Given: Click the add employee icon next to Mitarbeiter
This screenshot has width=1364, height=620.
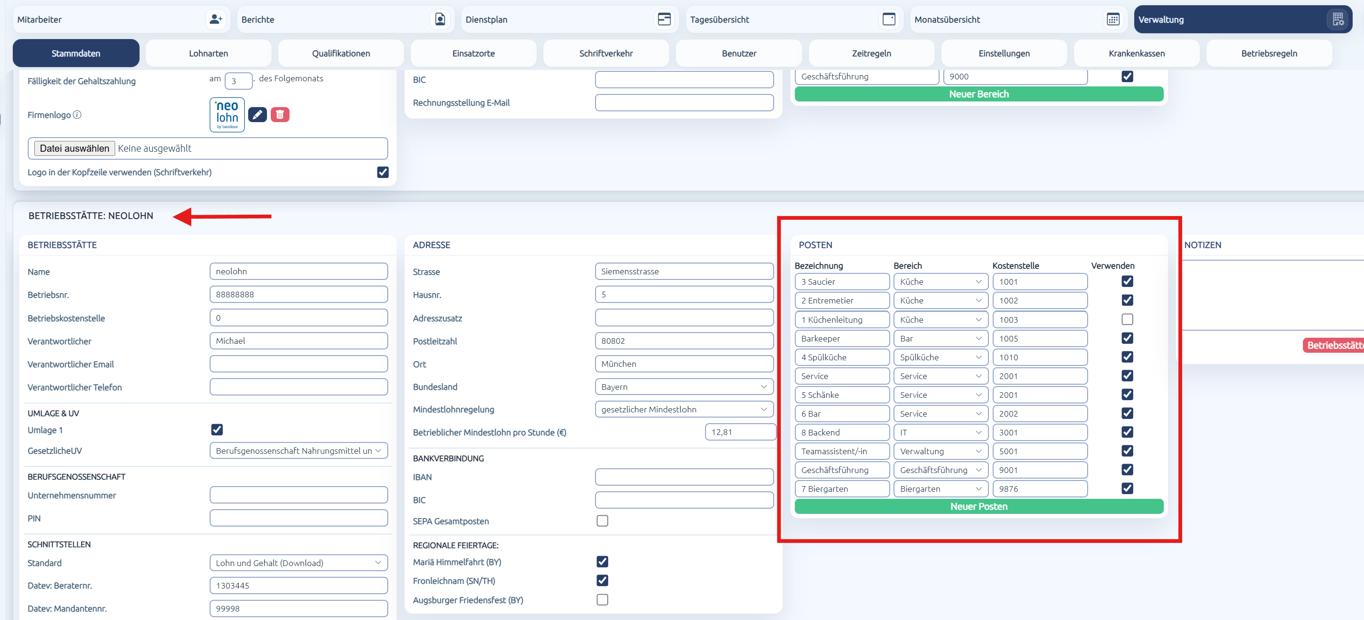Looking at the screenshot, I should pos(216,20).
